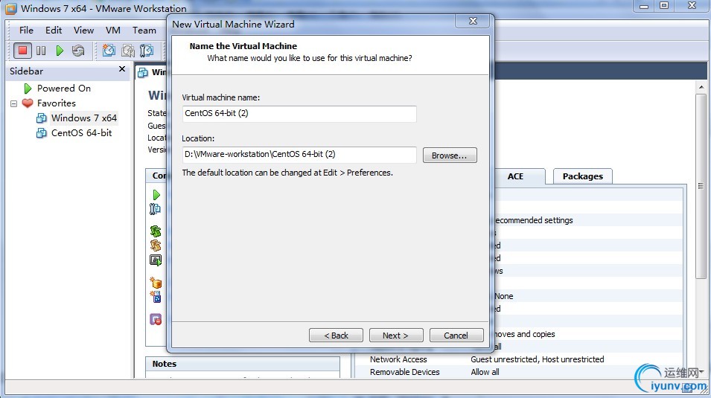Click the Notes panel header
The height and width of the screenshot is (398, 711).
243,364
